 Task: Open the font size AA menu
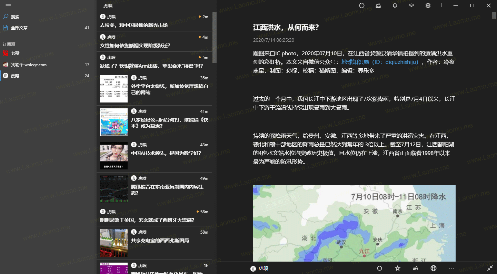pos(416,268)
